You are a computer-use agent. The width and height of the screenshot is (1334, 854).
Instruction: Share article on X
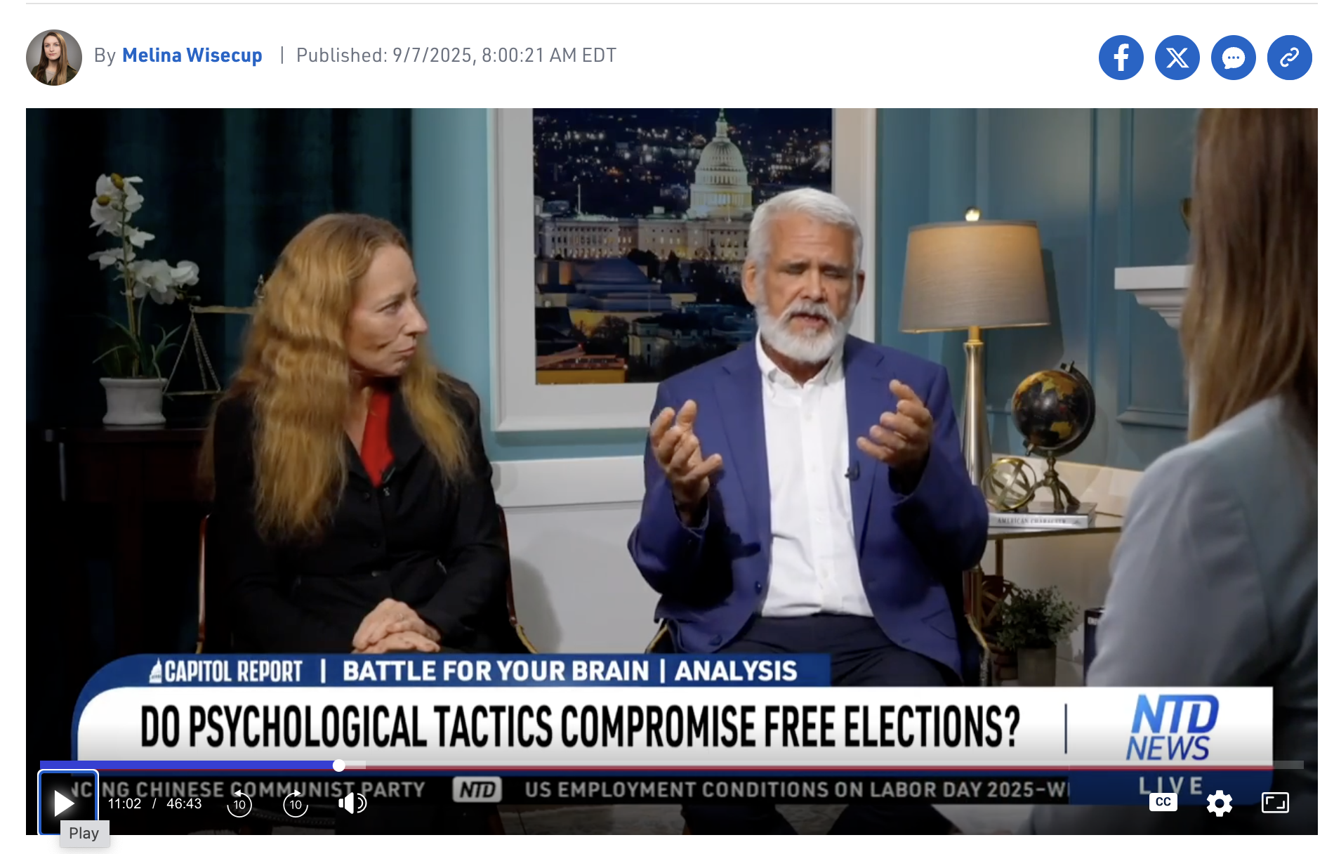1177,58
